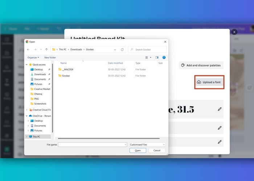
Task: Toggle the preview pane icon
Action: click(x=157, y=58)
